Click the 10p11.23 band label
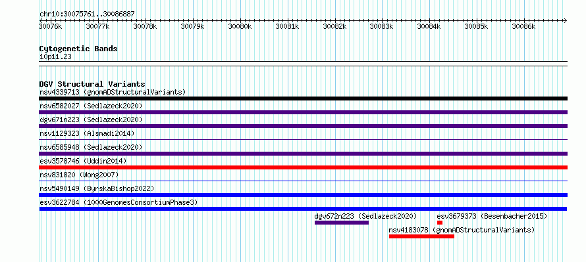Viewport: 586px width, 262px height. click(55, 57)
